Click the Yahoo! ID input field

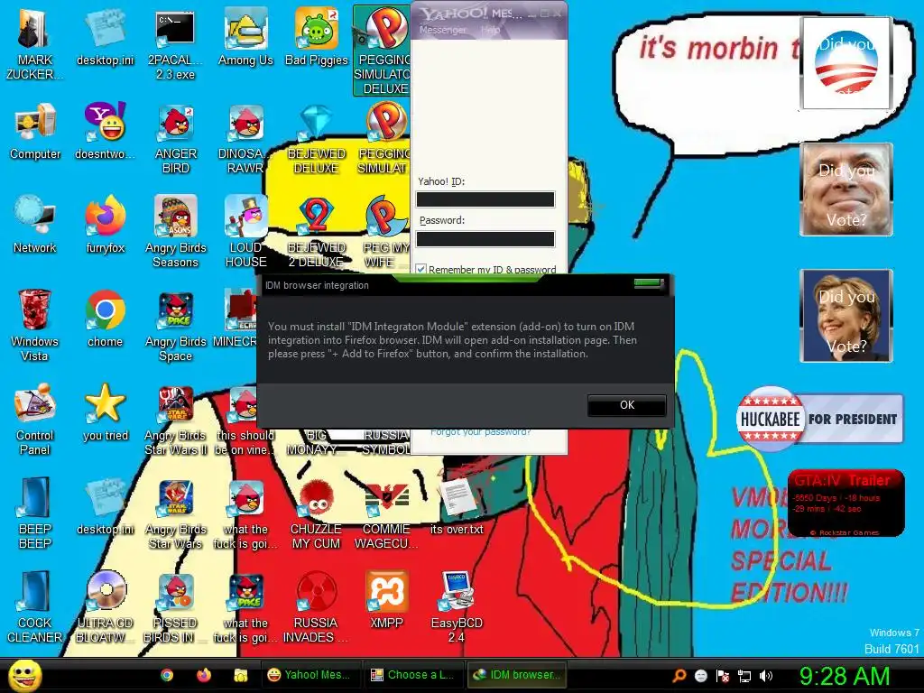tap(485, 199)
